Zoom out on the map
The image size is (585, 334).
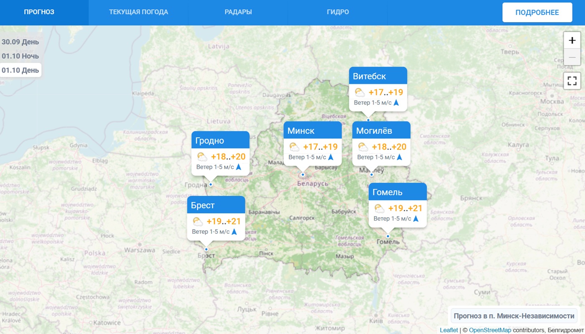[x=572, y=57]
